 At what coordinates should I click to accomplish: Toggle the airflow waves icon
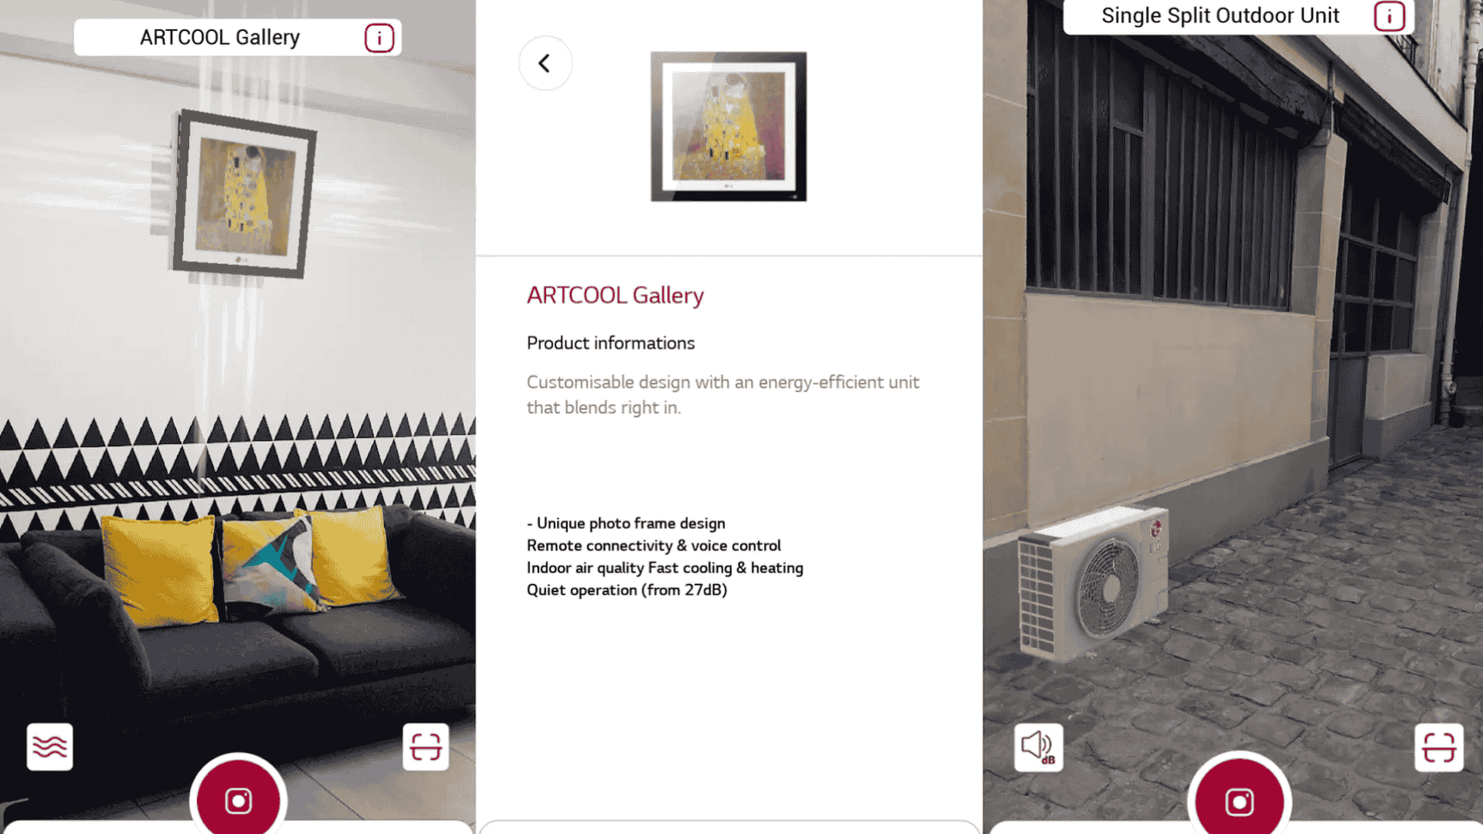pos(50,747)
